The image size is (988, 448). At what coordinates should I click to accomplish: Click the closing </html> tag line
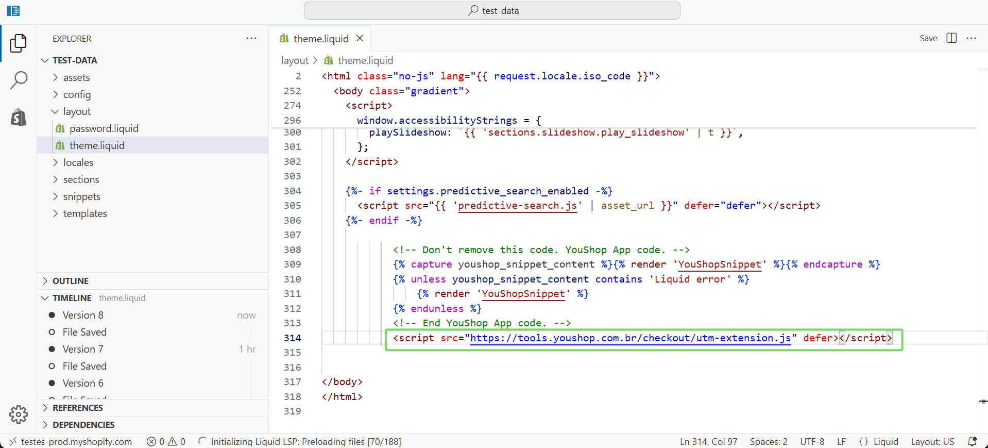342,396
